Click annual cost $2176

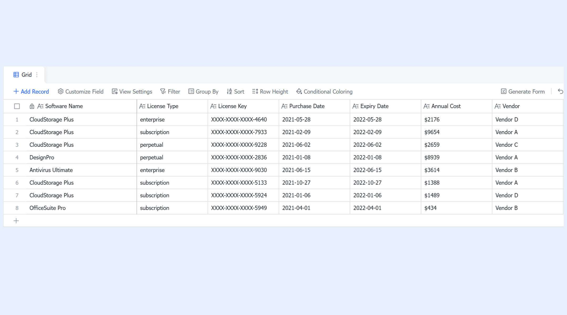[457, 120]
